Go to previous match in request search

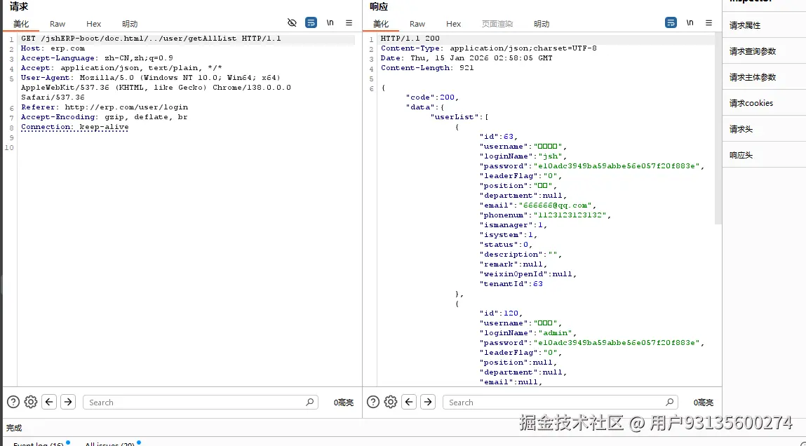click(49, 402)
